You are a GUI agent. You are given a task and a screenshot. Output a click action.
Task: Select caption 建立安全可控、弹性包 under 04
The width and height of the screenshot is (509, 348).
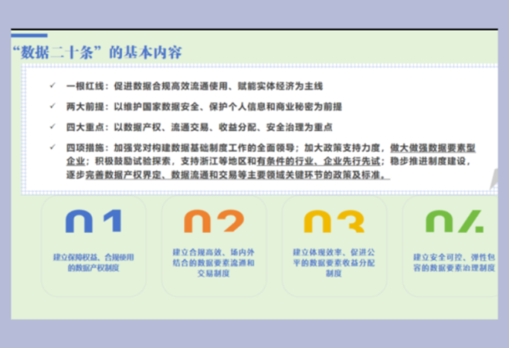pyautogui.click(x=454, y=257)
